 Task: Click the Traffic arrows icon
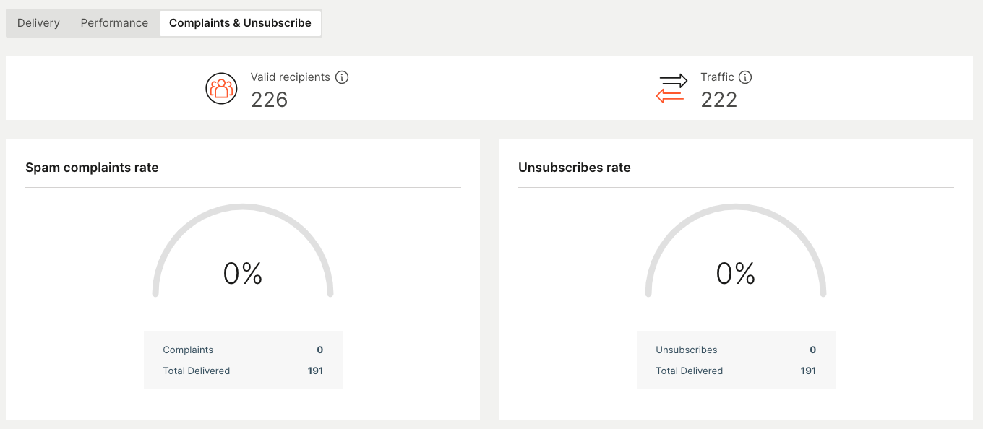tap(671, 88)
